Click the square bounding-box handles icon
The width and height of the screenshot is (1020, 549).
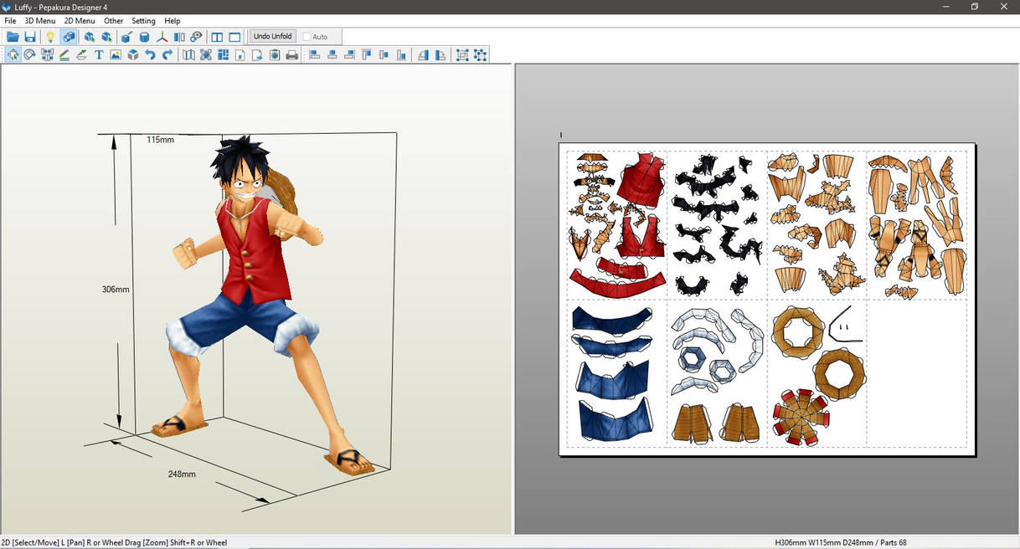[462, 55]
